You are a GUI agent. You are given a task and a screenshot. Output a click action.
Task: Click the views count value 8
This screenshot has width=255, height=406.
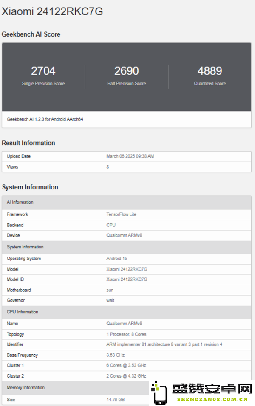click(x=108, y=167)
